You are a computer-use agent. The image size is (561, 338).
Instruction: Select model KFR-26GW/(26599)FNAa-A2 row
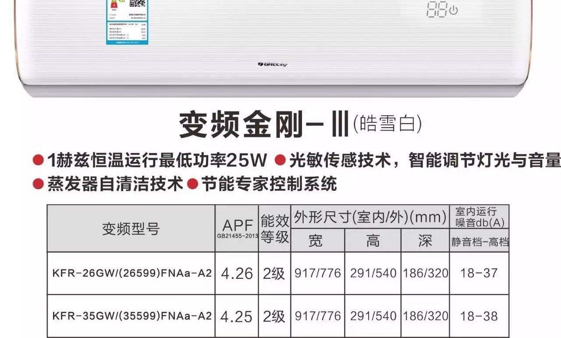[131, 274]
